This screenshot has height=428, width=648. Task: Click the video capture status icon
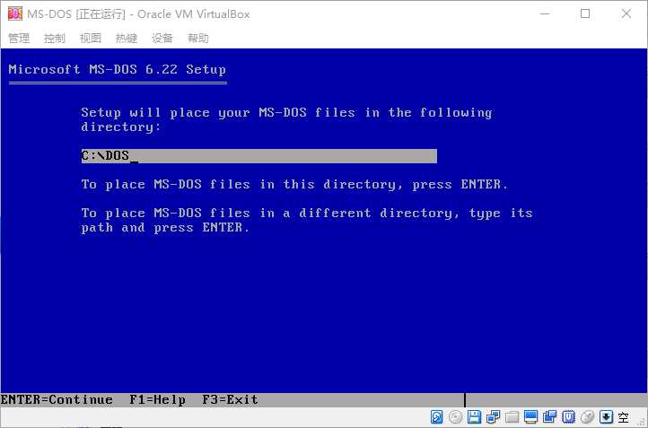click(x=549, y=417)
